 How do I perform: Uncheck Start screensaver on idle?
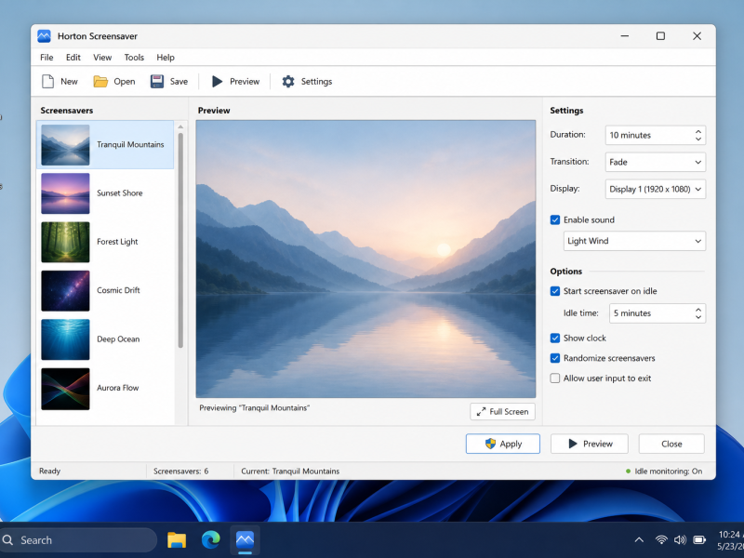555,291
